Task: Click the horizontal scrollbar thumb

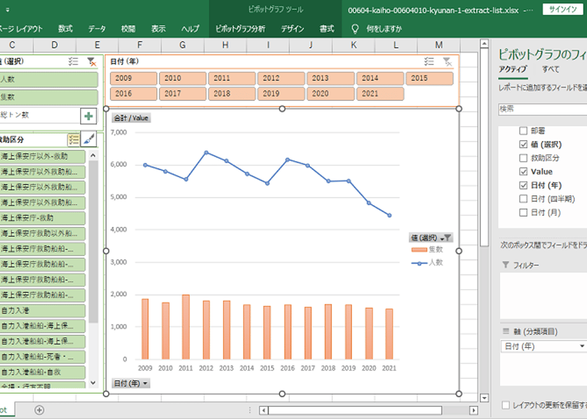Action: [x=355, y=410]
